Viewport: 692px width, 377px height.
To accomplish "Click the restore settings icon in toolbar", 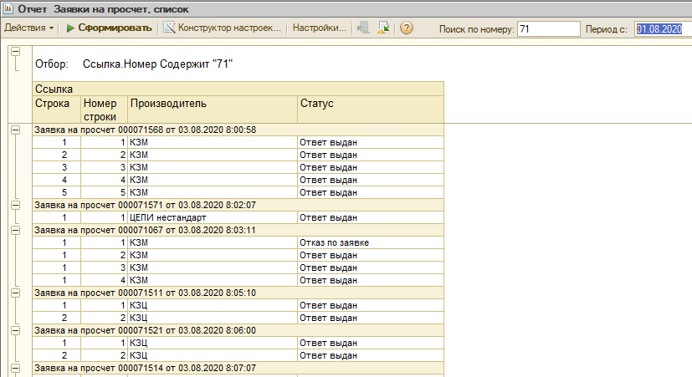I will (x=364, y=28).
